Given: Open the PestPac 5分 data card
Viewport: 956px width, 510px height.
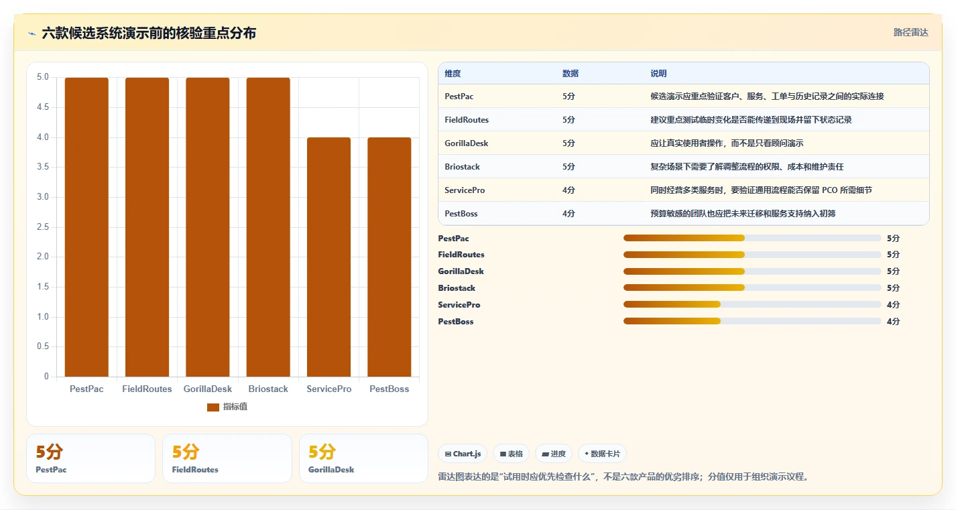Looking at the screenshot, I should point(91,458).
